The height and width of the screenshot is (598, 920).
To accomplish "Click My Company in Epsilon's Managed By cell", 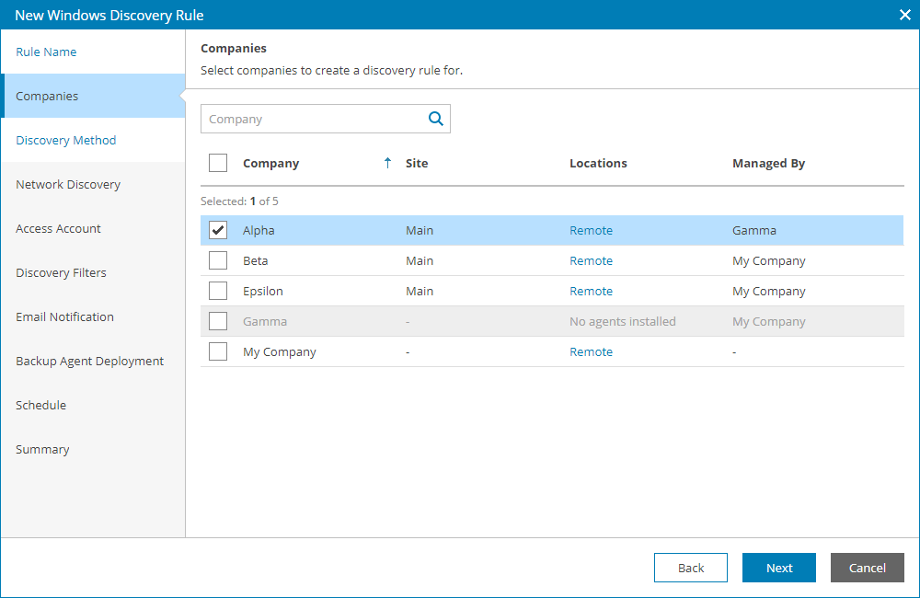I will 768,291.
